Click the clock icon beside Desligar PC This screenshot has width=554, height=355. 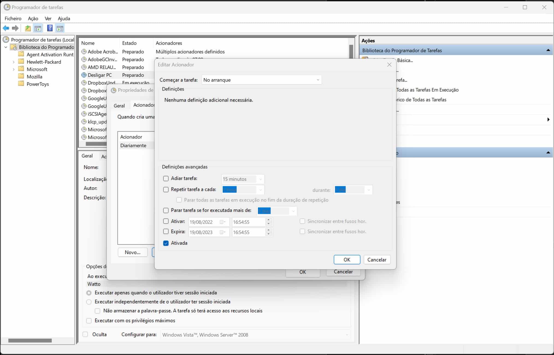pos(84,75)
